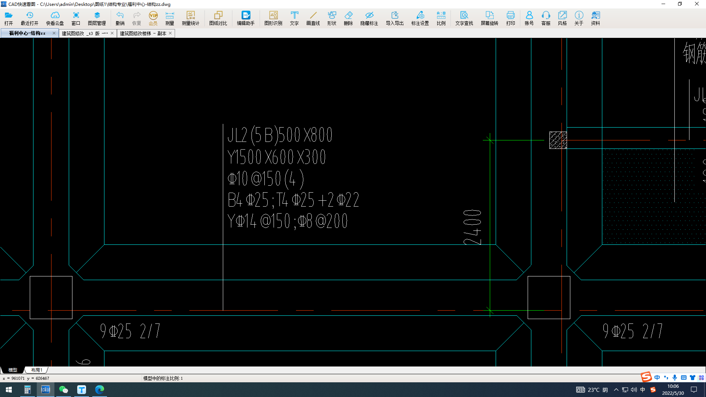Click the 比例 scale icon

pos(441,18)
